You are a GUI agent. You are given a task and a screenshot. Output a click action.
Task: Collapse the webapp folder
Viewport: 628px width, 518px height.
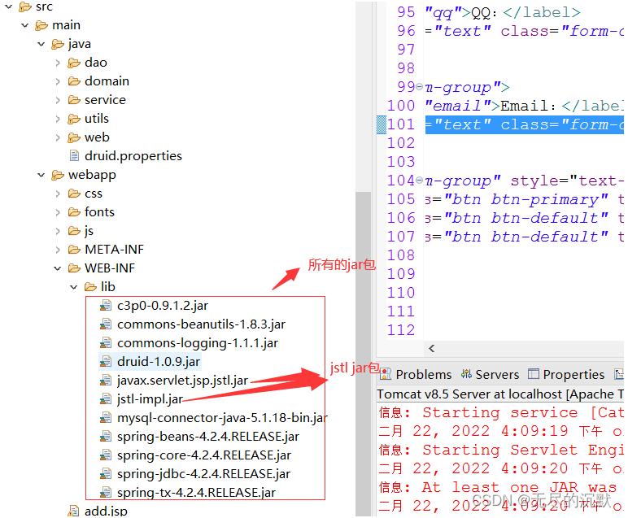pyautogui.click(x=41, y=175)
